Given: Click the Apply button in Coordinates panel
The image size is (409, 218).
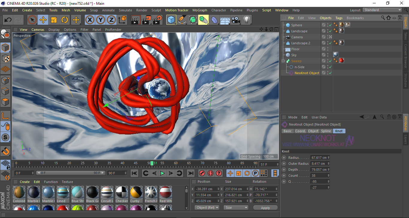Looking at the screenshot, I should click(265, 207).
